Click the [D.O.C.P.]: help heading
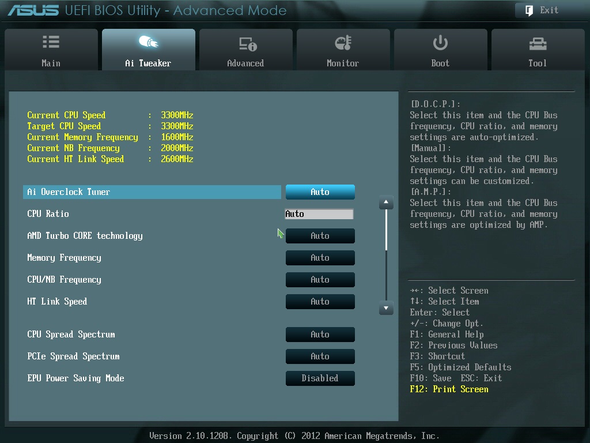This screenshot has width=590, height=443. 436,104
